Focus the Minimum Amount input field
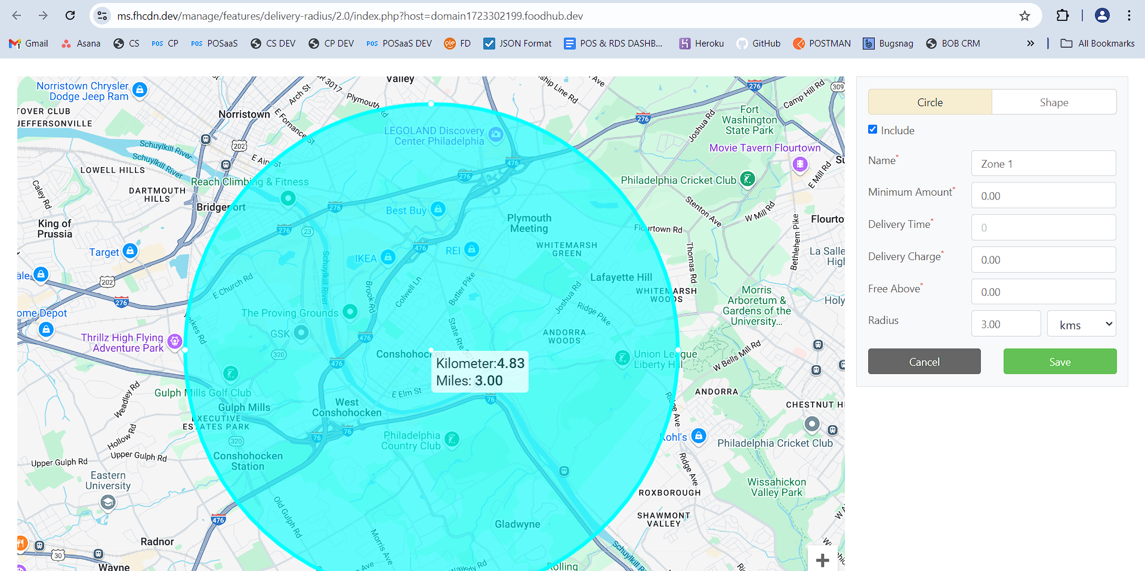This screenshot has width=1145, height=571. tap(1044, 196)
